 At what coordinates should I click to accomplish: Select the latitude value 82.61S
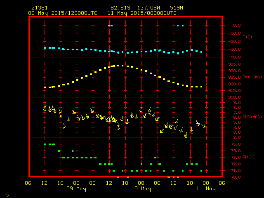(x=120, y=8)
